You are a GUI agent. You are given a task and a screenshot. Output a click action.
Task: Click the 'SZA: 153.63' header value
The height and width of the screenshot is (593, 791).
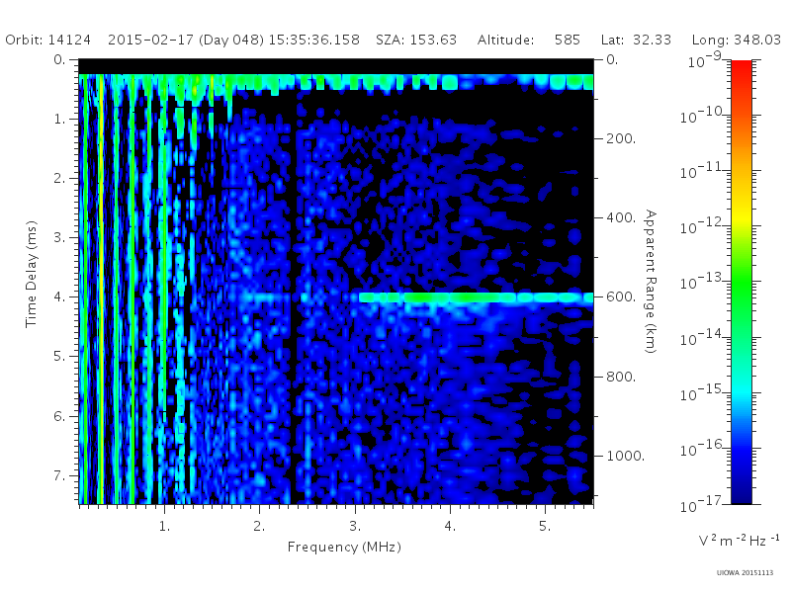[416, 40]
